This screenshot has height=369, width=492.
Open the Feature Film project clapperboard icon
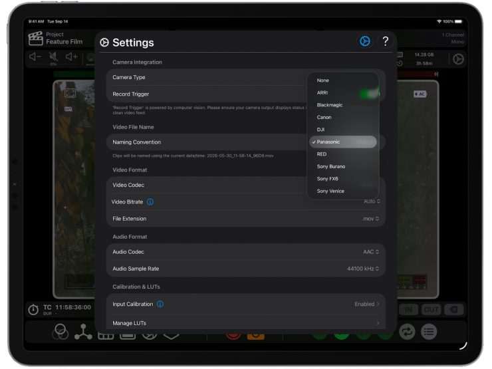[x=35, y=39]
